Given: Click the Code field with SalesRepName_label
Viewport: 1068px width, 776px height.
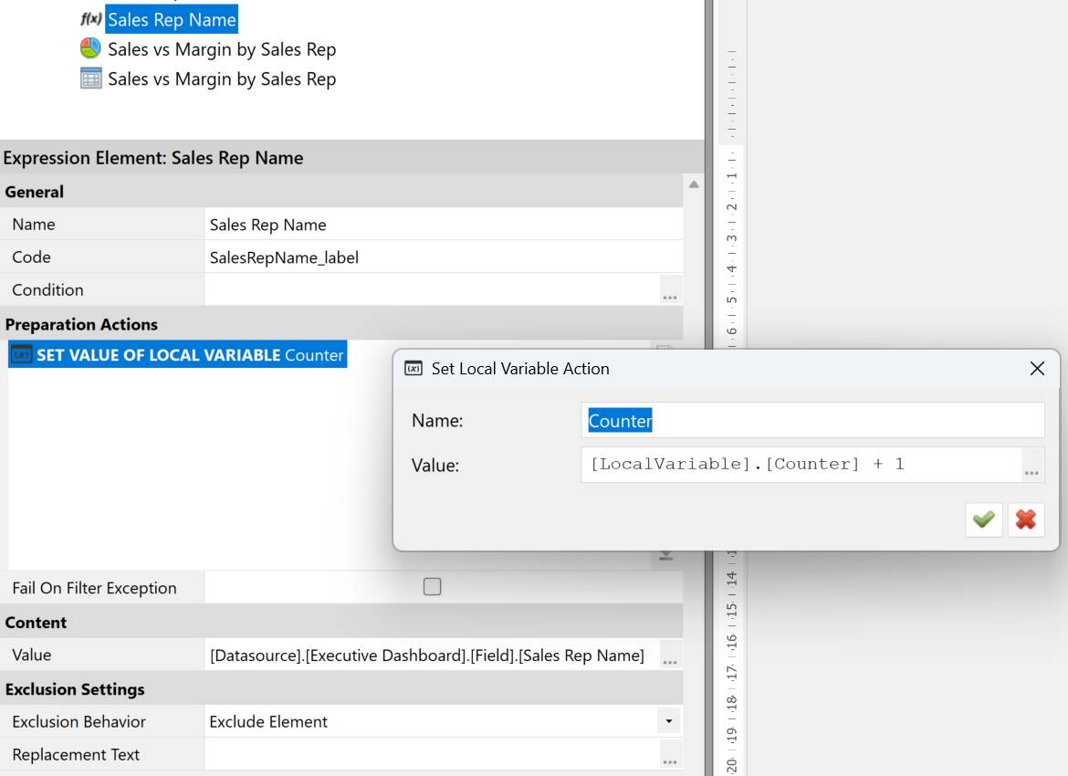Looking at the screenshot, I should (x=443, y=257).
